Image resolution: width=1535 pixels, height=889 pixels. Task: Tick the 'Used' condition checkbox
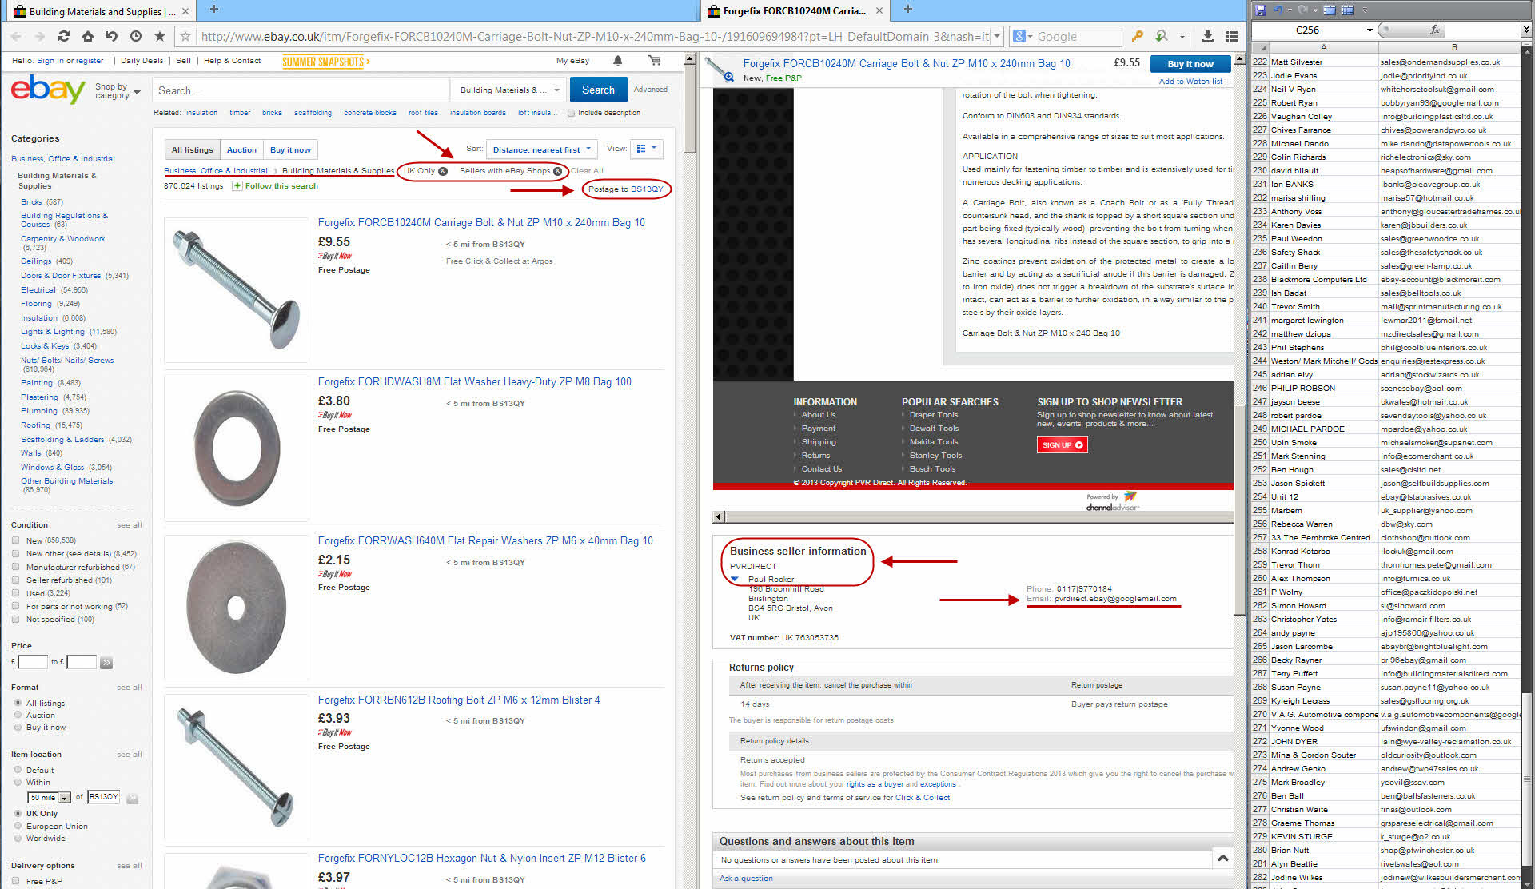click(x=16, y=593)
